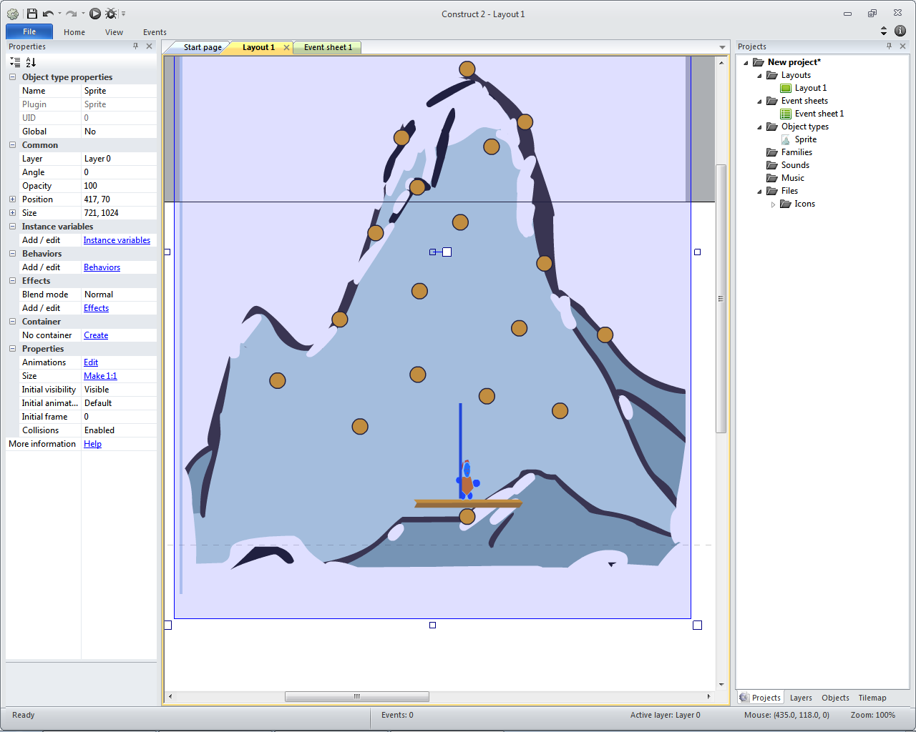The width and height of the screenshot is (916, 732).
Task: Click the About info icon
Action: point(900,31)
